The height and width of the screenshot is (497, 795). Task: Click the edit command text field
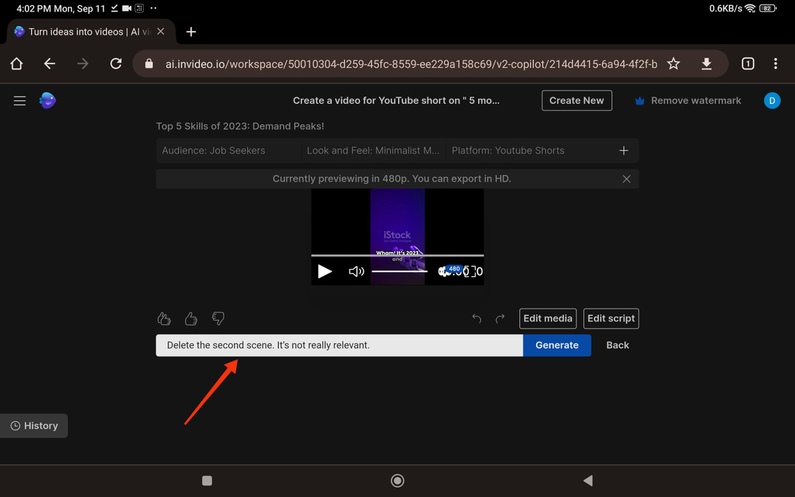pyautogui.click(x=339, y=345)
